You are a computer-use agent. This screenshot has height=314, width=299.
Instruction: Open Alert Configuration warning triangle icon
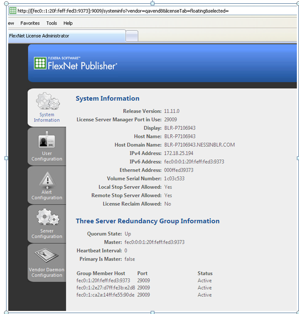point(47,179)
